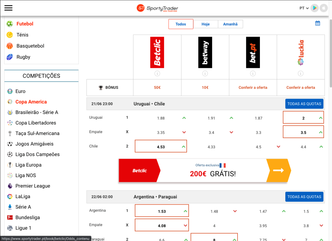Select bet.pt Chile odds 4.5
The width and height of the screenshot is (332, 241).
259,147
